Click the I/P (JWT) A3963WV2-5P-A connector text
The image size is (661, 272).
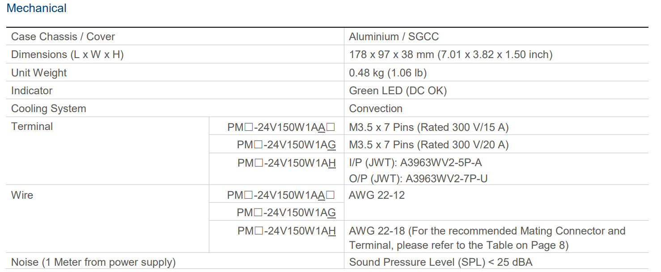click(x=415, y=163)
